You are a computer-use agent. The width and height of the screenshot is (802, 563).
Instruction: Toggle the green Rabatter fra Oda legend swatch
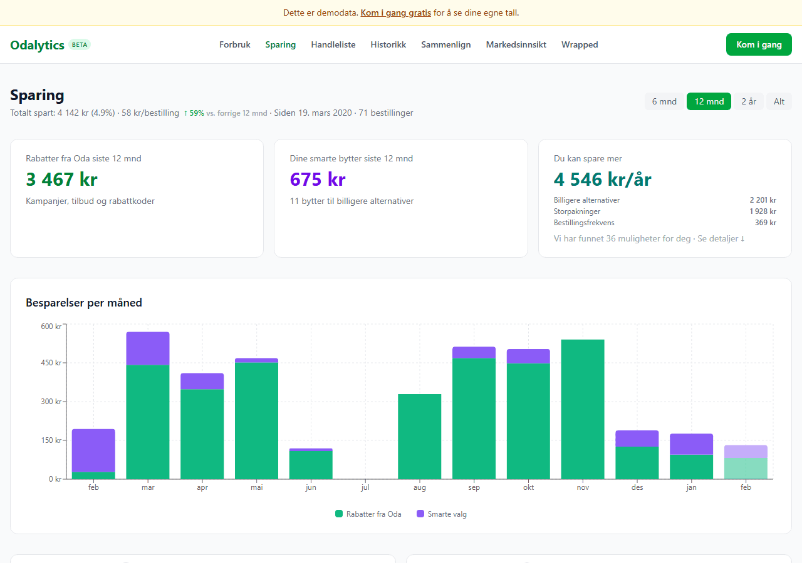click(x=340, y=514)
